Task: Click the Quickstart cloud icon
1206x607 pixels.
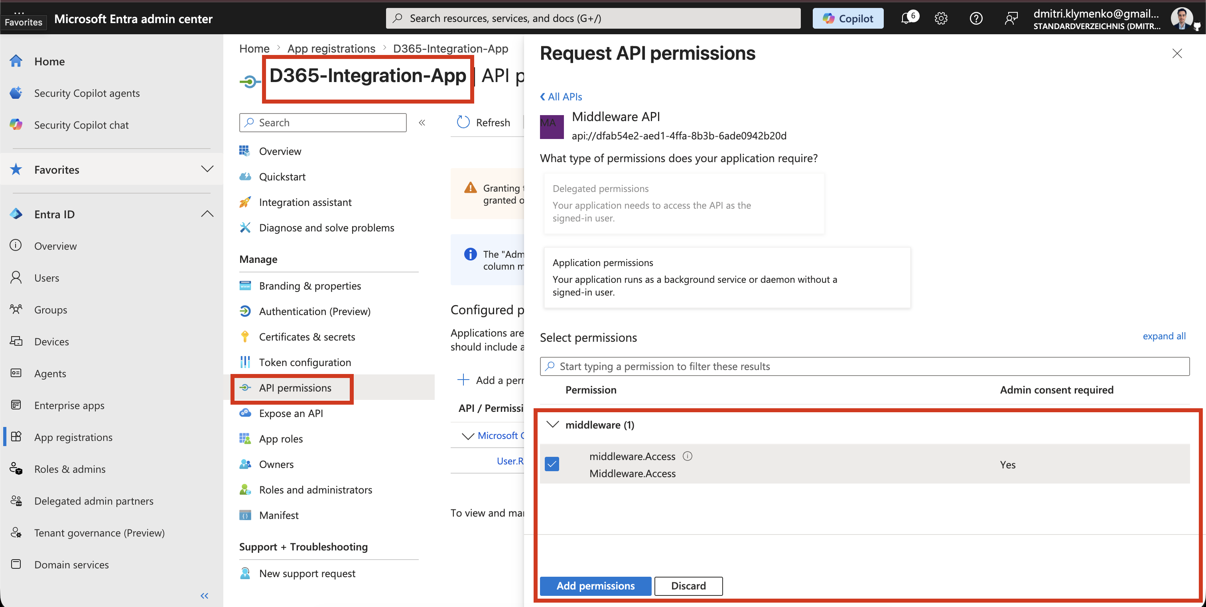Action: (245, 177)
